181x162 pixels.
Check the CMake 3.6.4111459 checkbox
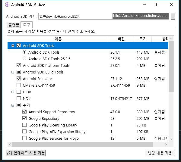point(19,85)
